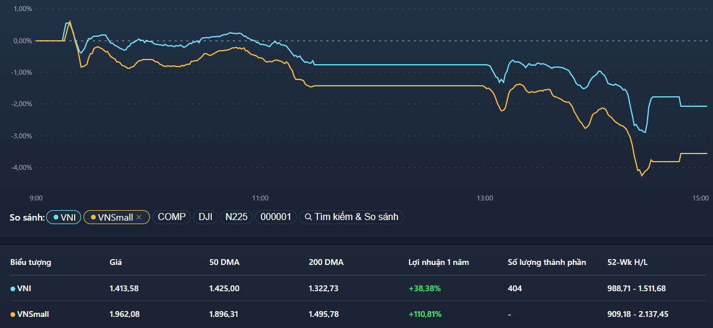Click the 0,00% y-axis label
This screenshot has width=713, height=328.
[22, 41]
